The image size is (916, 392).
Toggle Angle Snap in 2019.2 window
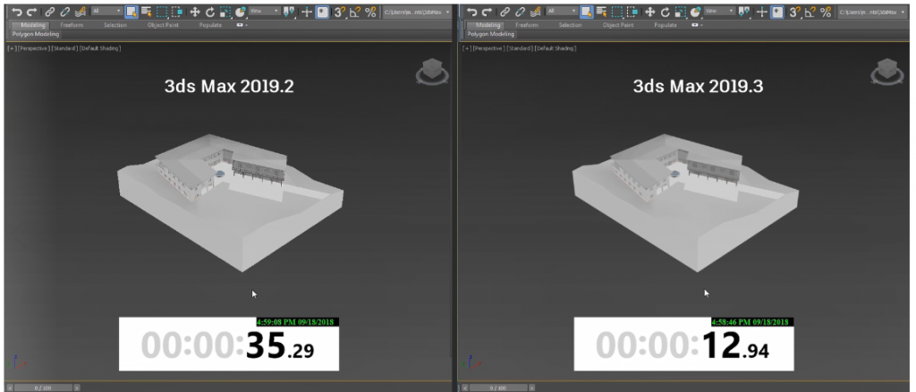[x=355, y=12]
